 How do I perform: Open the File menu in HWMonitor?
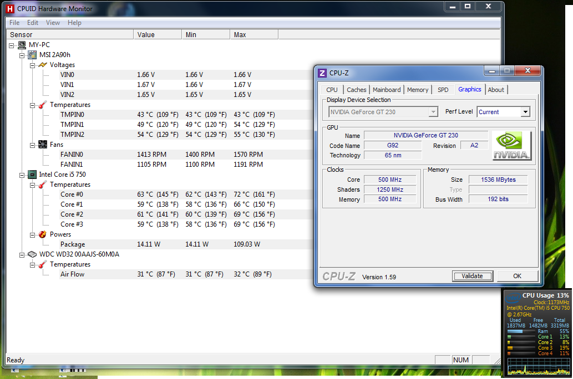(14, 23)
